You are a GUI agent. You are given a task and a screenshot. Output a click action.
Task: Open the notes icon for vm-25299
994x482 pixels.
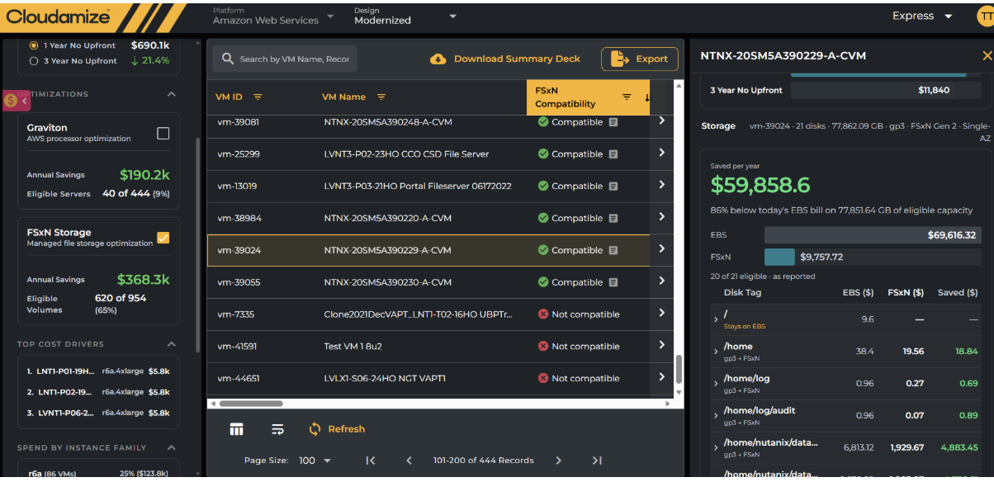pos(613,154)
